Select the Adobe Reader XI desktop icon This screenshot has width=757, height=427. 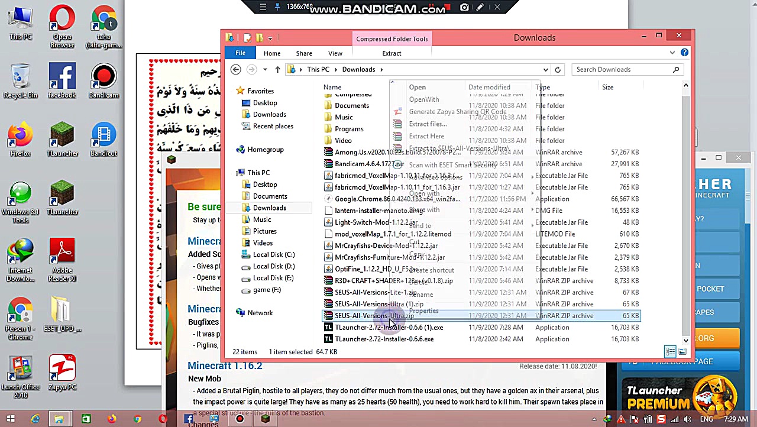pyautogui.click(x=62, y=260)
